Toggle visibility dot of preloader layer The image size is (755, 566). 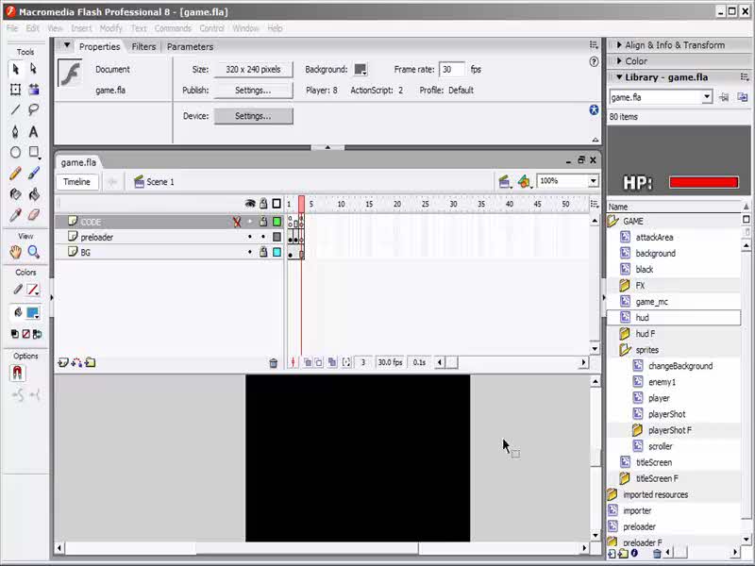point(250,238)
